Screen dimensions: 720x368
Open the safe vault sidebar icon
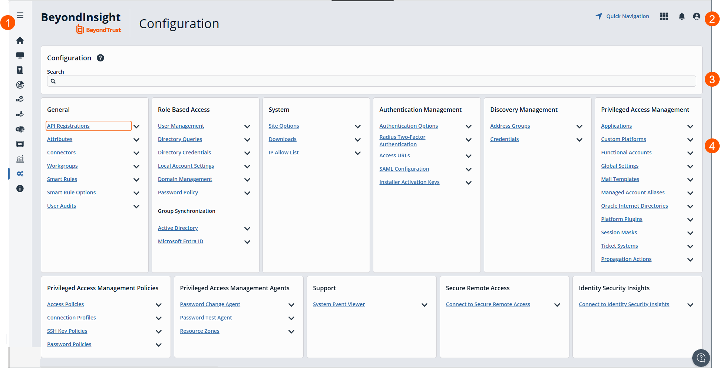[x=20, y=144]
